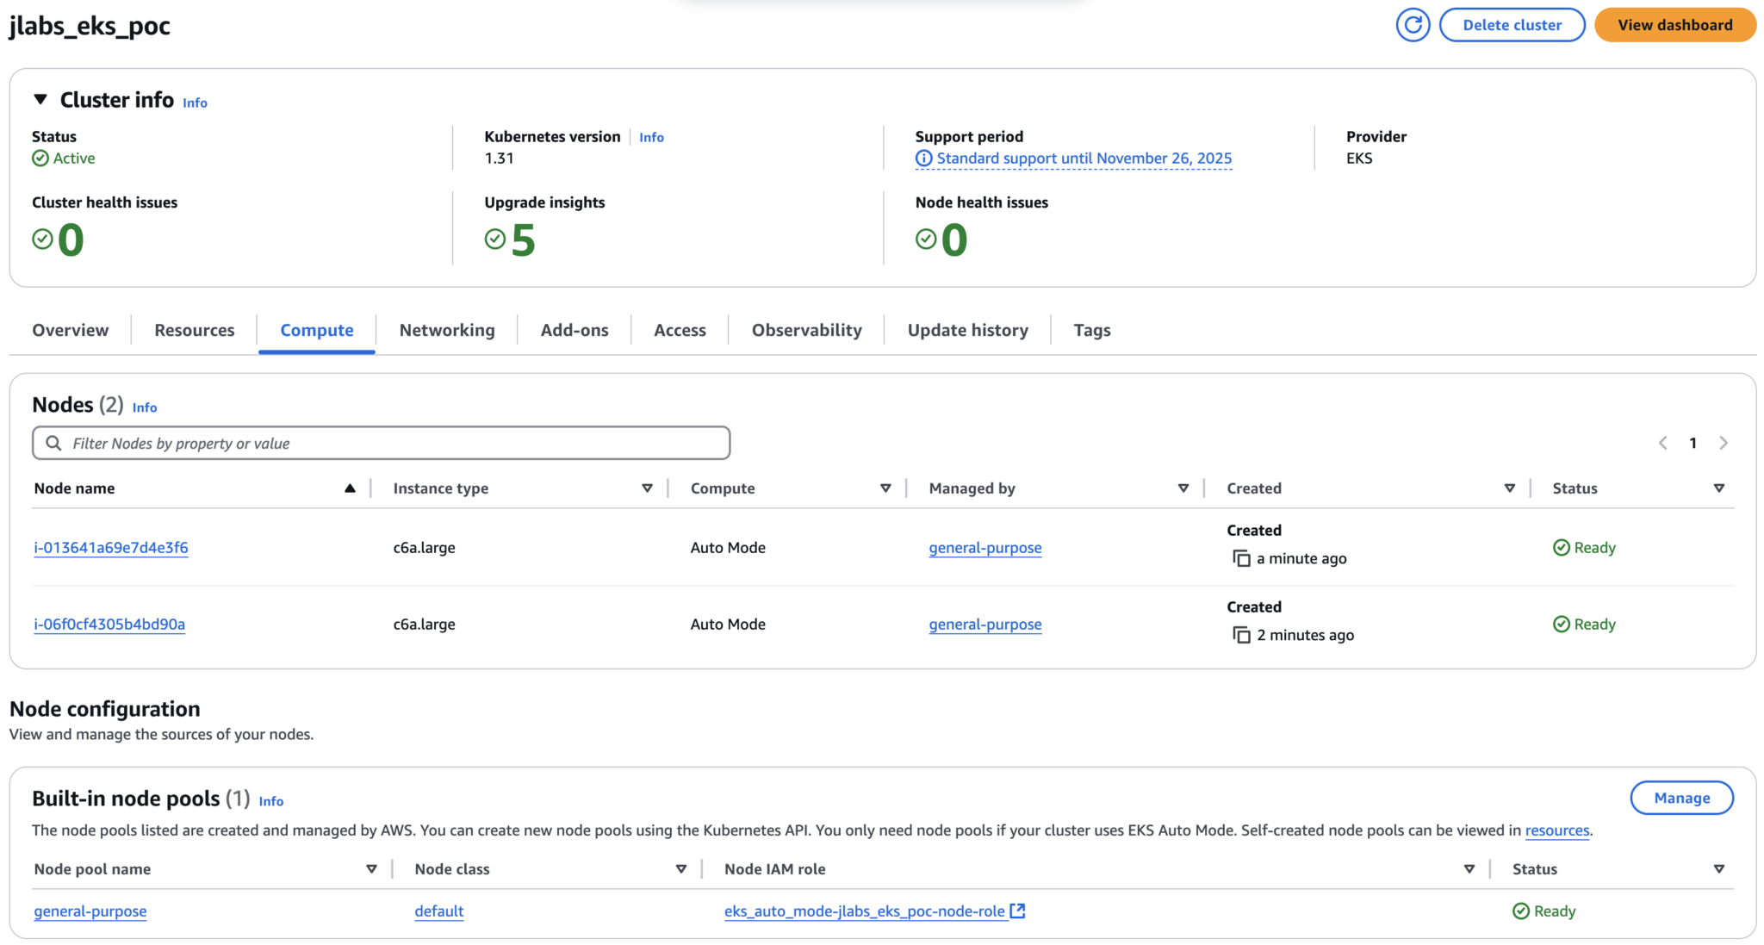The height and width of the screenshot is (945, 1764).
Task: Click the refresh icon near Delete cluster
Action: 1413,24
